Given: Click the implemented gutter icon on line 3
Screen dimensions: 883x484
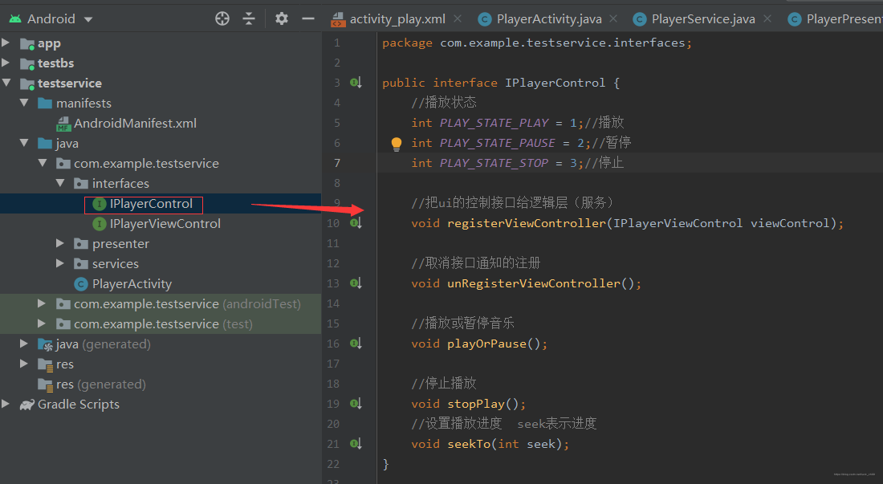Looking at the screenshot, I should 356,83.
